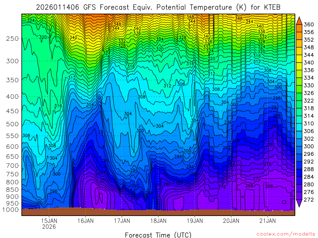This screenshot has height=238, width=318.
Task: Select the 20JAN tick label on time axis
Action: (x=231, y=221)
